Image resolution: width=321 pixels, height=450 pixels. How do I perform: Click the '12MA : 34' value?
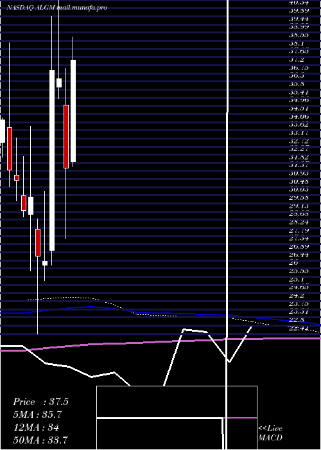[x=36, y=428]
